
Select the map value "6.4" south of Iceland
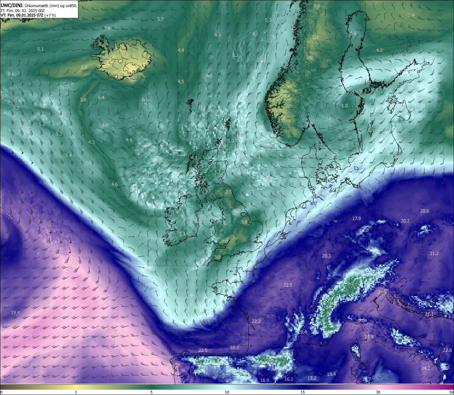pos(101,98)
